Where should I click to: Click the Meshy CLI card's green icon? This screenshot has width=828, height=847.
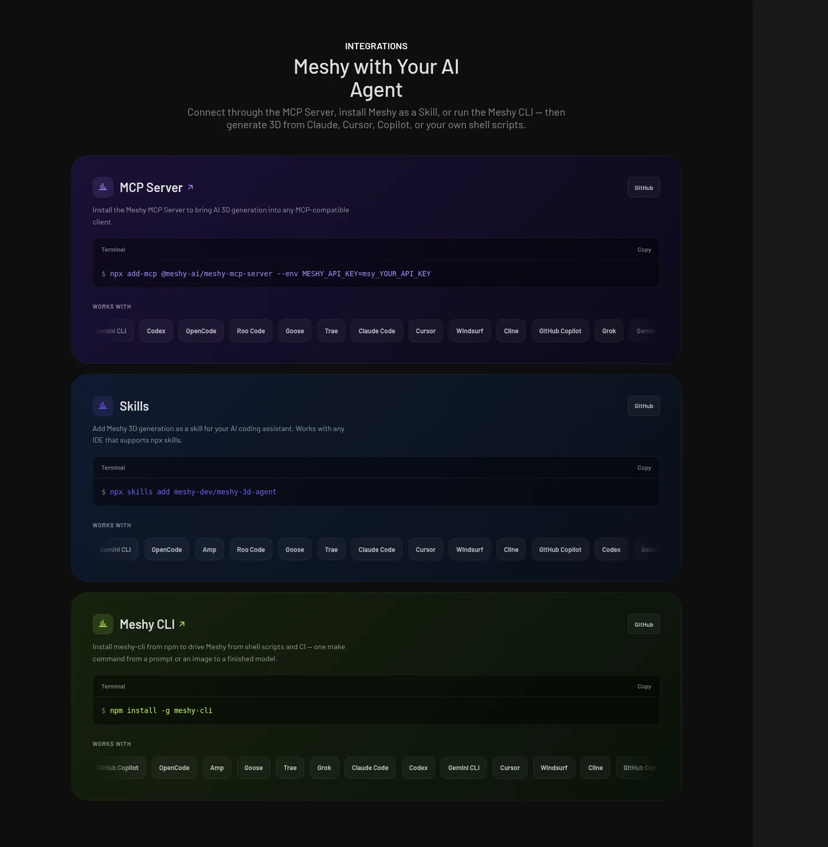click(103, 624)
